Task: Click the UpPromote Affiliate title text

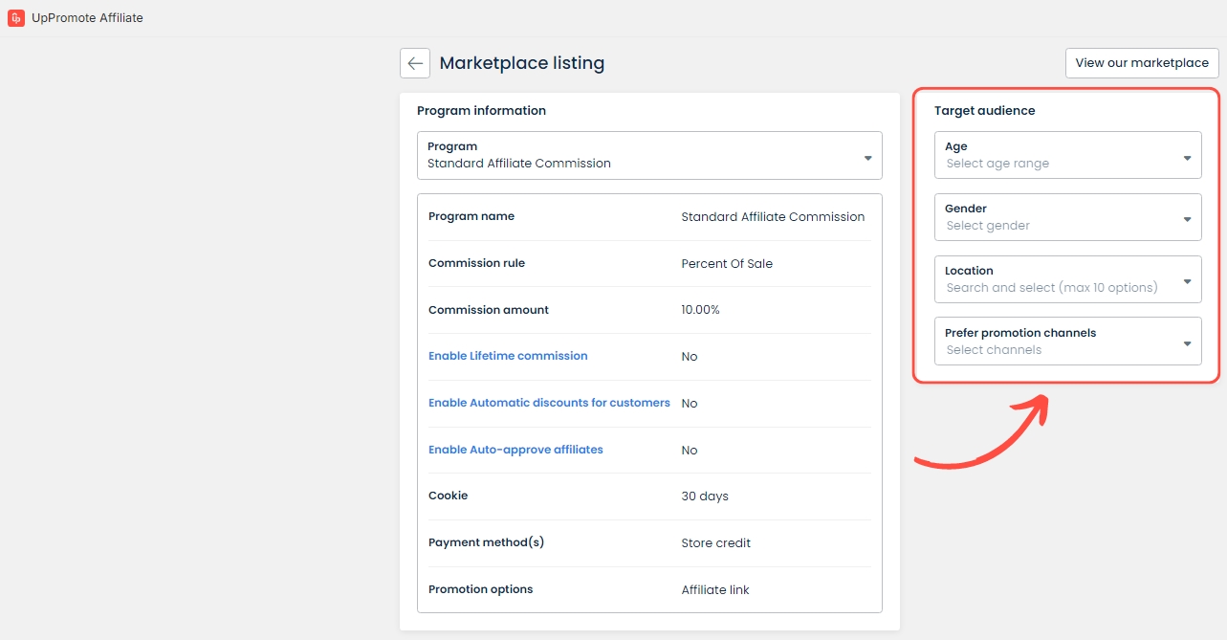Action: (x=87, y=17)
